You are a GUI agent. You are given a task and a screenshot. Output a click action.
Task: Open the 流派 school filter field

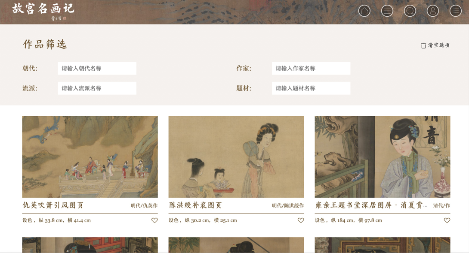point(97,88)
